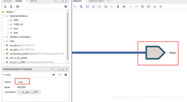Close the Address Editor tab
187x102 pixels.
coord(108,1)
